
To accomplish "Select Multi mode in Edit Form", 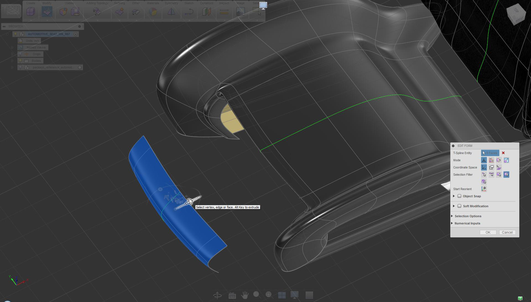I will tap(484, 160).
